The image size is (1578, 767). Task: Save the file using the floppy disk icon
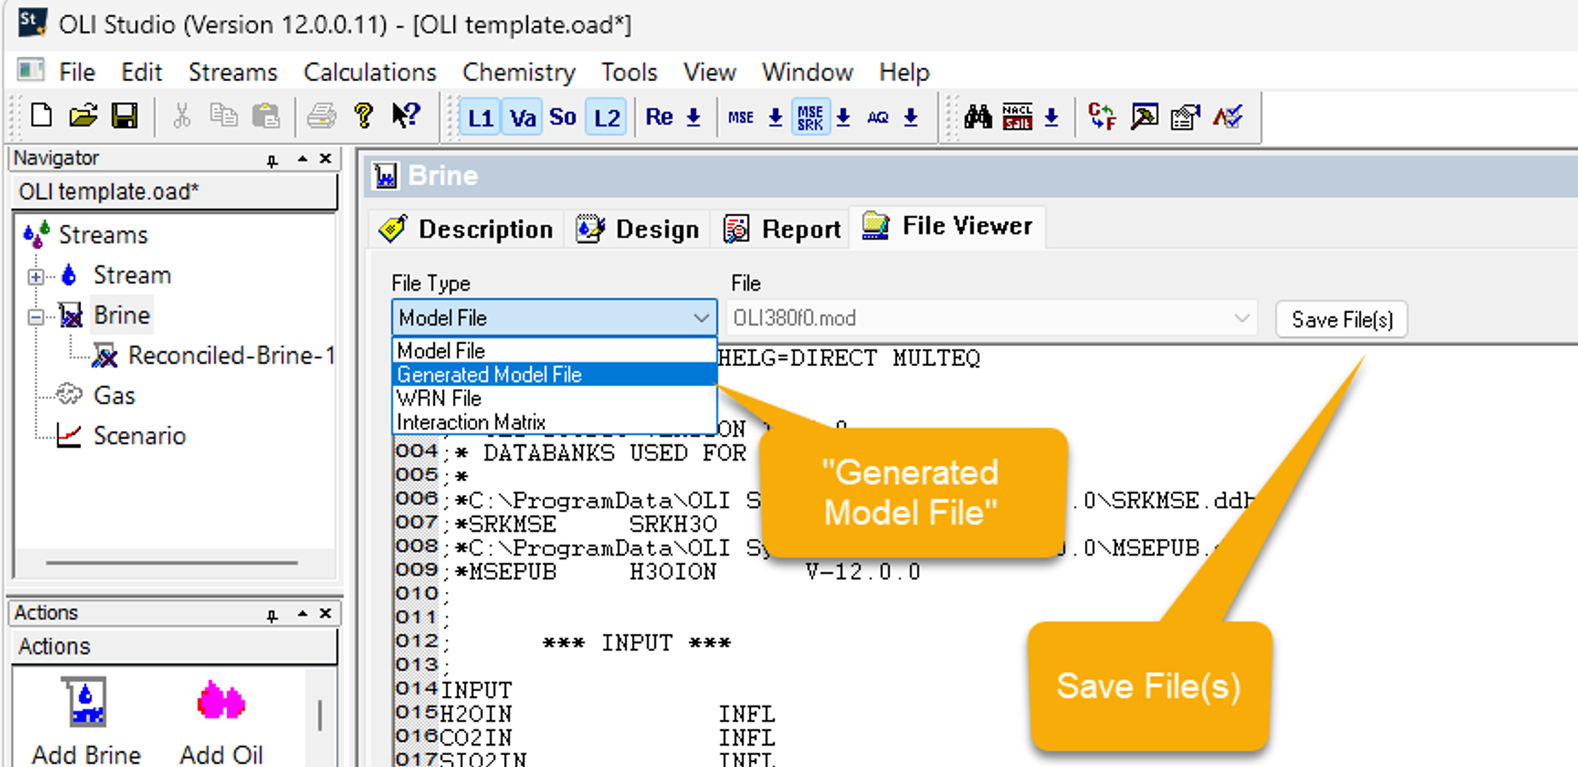[x=124, y=115]
